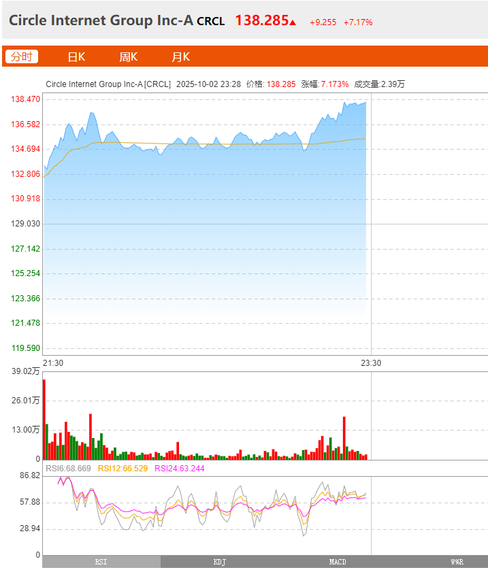Viewport: 488px width, 572px height.
Task: Switch to the 日K daily chart tab
Action: 76,57
